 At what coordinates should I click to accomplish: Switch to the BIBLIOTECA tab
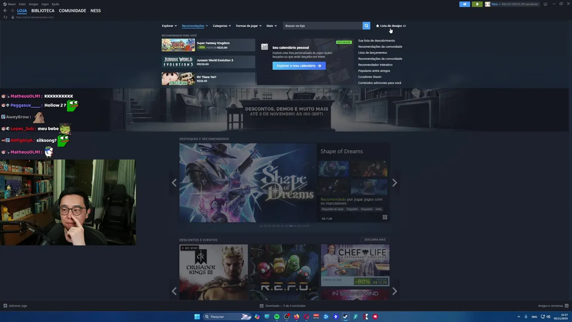pos(43,11)
